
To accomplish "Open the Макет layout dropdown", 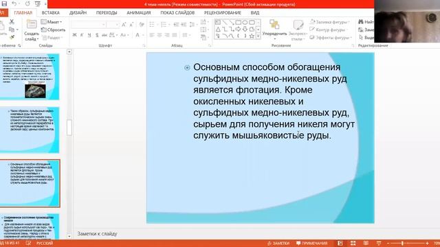I will coord(52,22).
